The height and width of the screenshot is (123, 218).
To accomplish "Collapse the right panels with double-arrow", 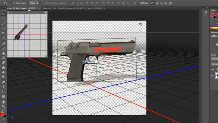I will (208, 8).
